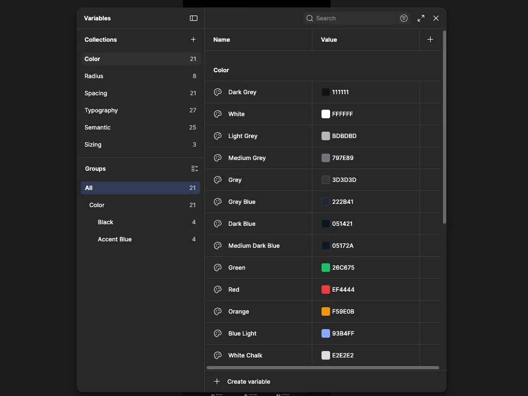Viewport: 528px width, 396px height.
Task: Expand the variables panel to full size
Action: point(421,18)
